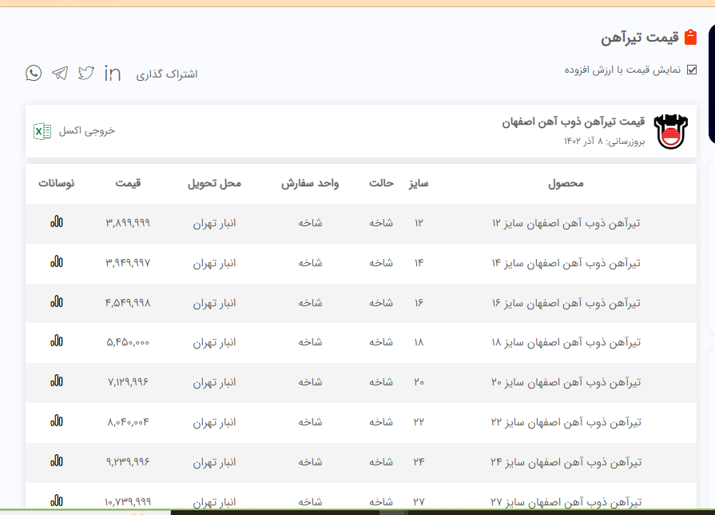Open price fluctuation chart for size 18
Image resolution: width=715 pixels, height=515 pixels.
point(56,342)
